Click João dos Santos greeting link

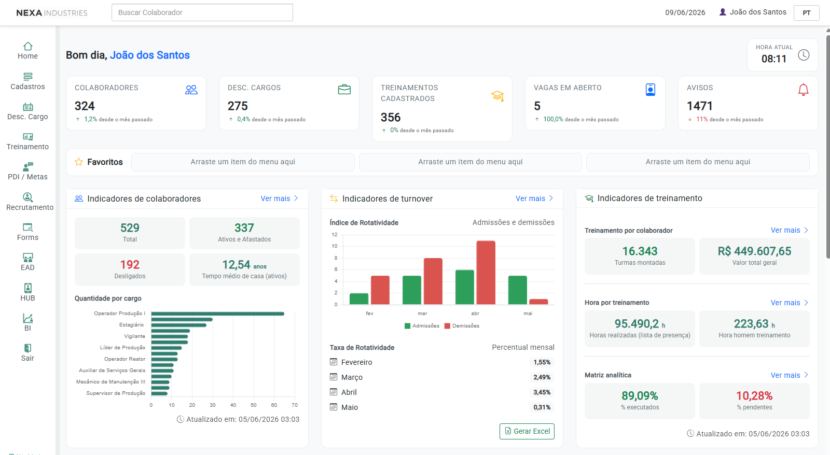click(x=150, y=55)
